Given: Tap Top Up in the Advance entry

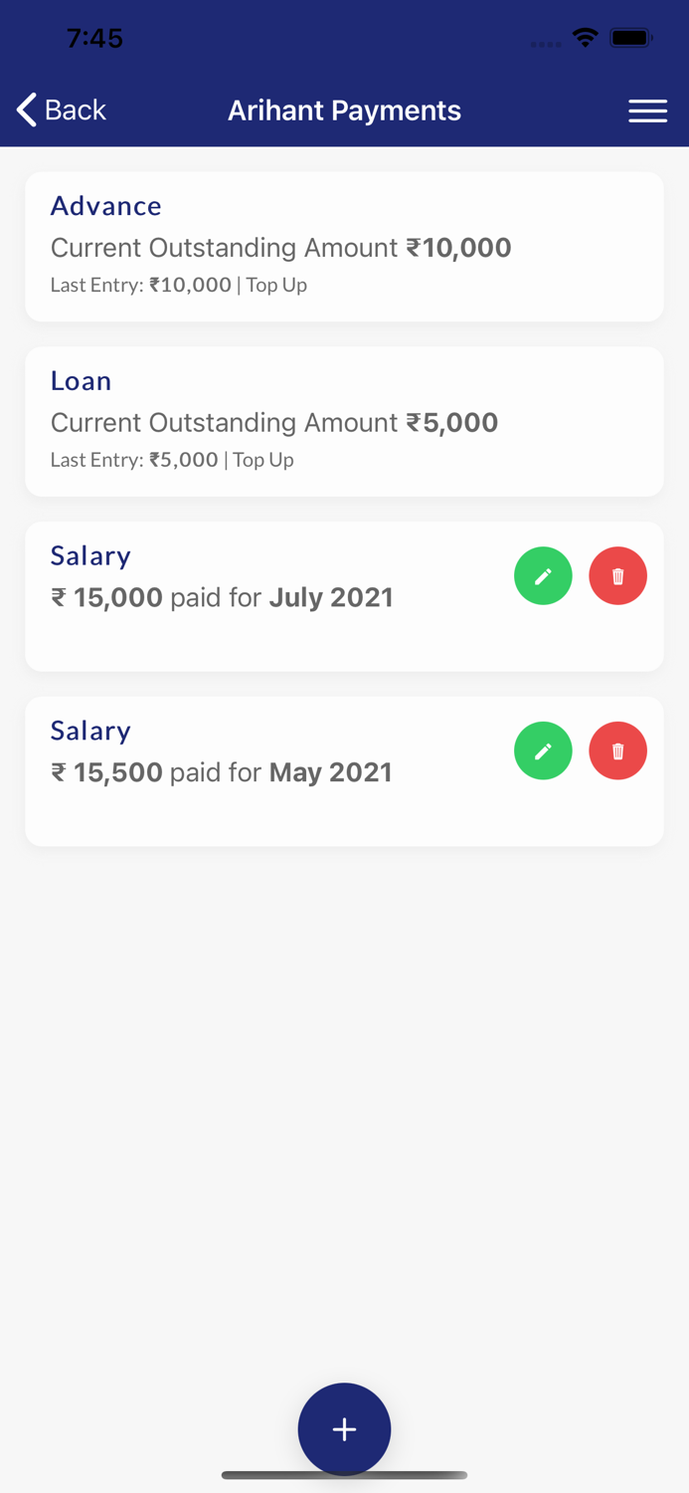Looking at the screenshot, I should point(276,285).
